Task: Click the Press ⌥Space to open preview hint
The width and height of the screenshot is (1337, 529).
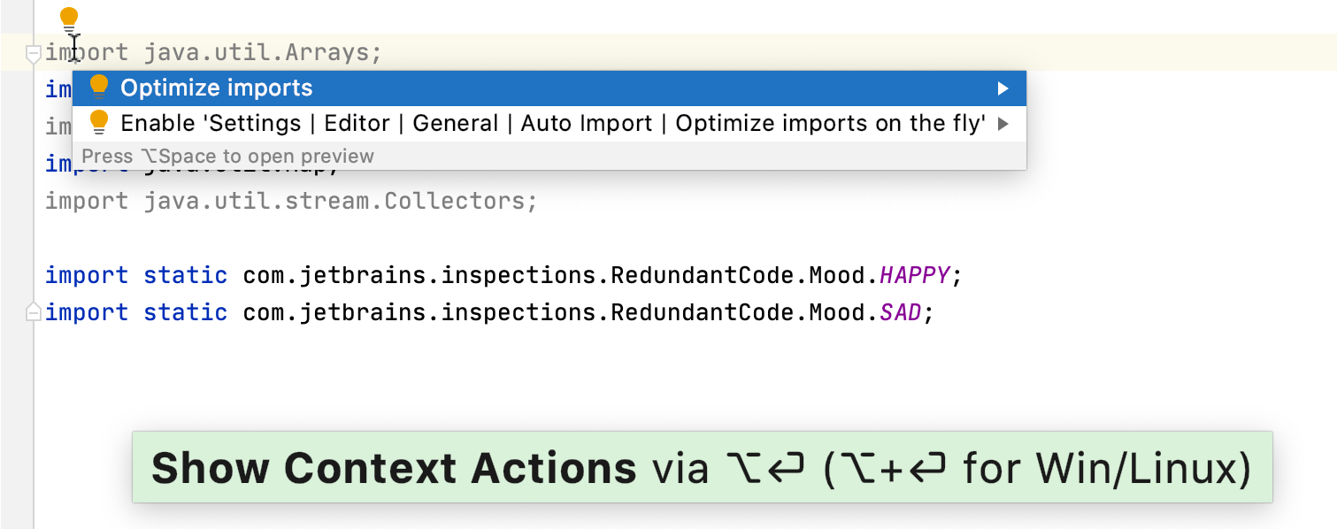Action: [x=228, y=157]
